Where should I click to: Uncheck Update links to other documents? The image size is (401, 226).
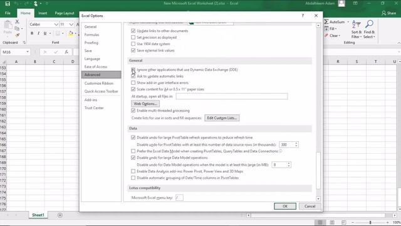[x=133, y=31]
